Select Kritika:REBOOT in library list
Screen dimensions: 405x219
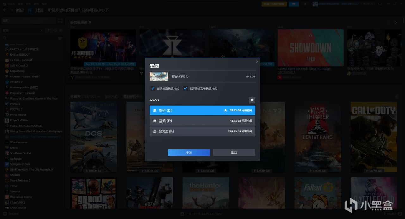pyautogui.click(x=20, y=55)
